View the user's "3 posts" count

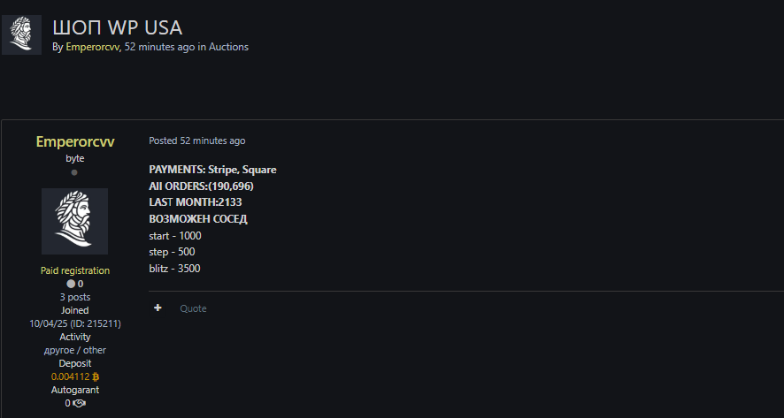pyautogui.click(x=74, y=297)
